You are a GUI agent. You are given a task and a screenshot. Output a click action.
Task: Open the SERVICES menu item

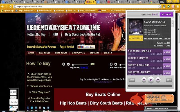94,53
